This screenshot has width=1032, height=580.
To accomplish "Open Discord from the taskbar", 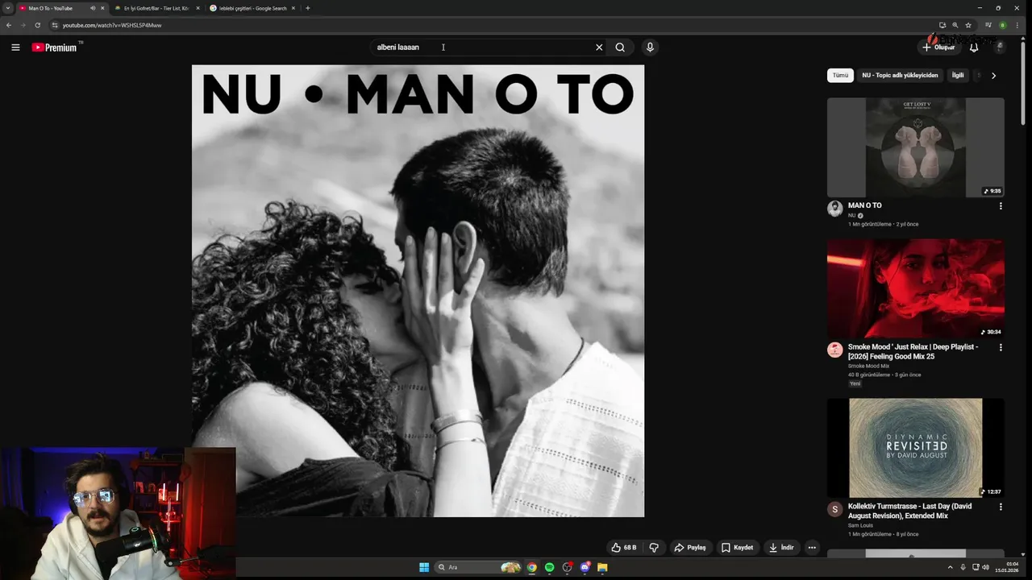I will tap(585, 567).
